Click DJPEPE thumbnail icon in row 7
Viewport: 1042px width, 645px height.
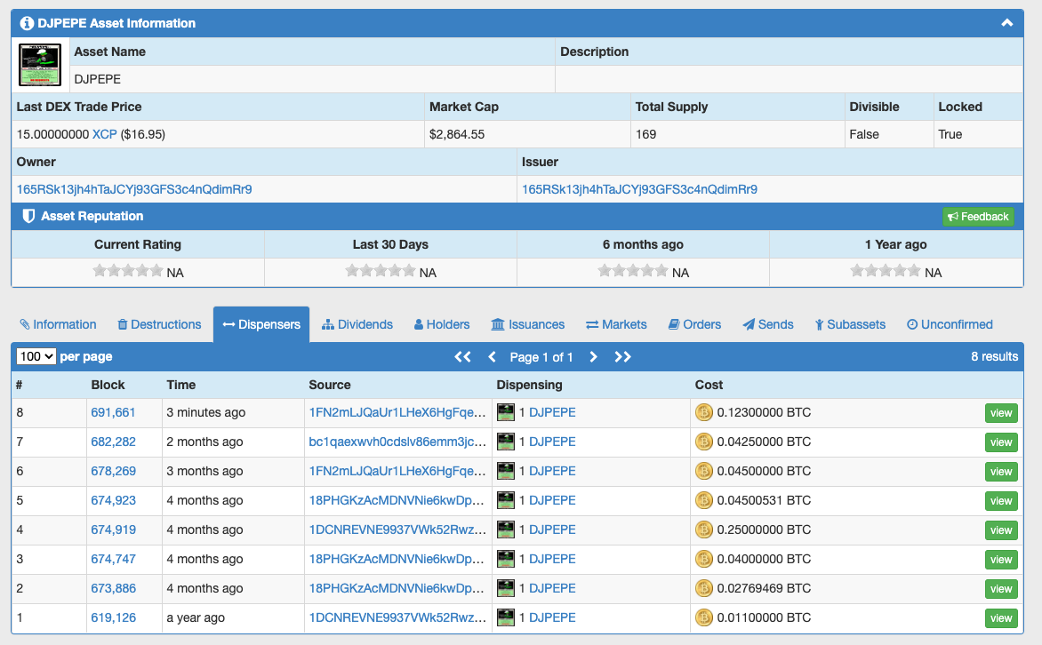(506, 441)
